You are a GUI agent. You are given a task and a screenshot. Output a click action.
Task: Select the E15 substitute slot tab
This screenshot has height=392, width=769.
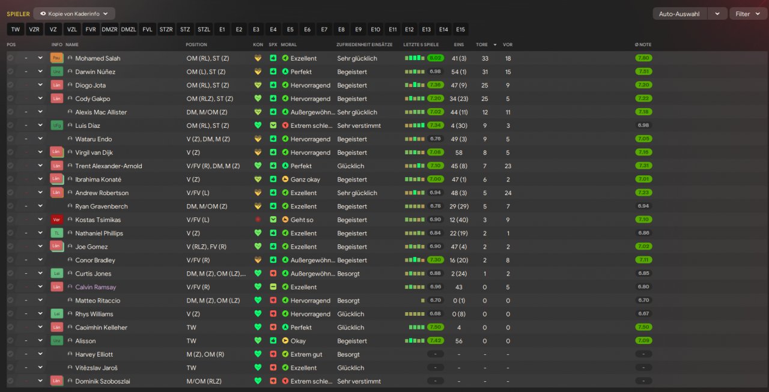pos(460,29)
